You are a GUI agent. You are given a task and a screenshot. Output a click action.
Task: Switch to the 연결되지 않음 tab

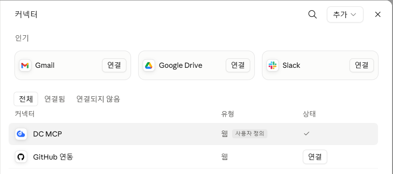pyautogui.click(x=98, y=99)
